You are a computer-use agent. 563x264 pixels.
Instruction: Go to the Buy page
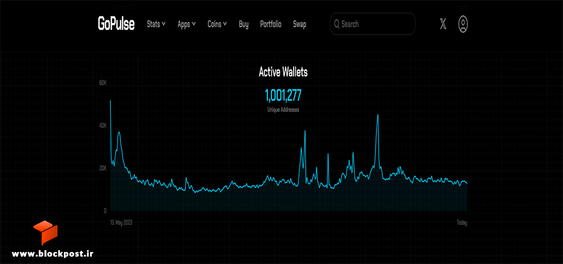click(243, 24)
